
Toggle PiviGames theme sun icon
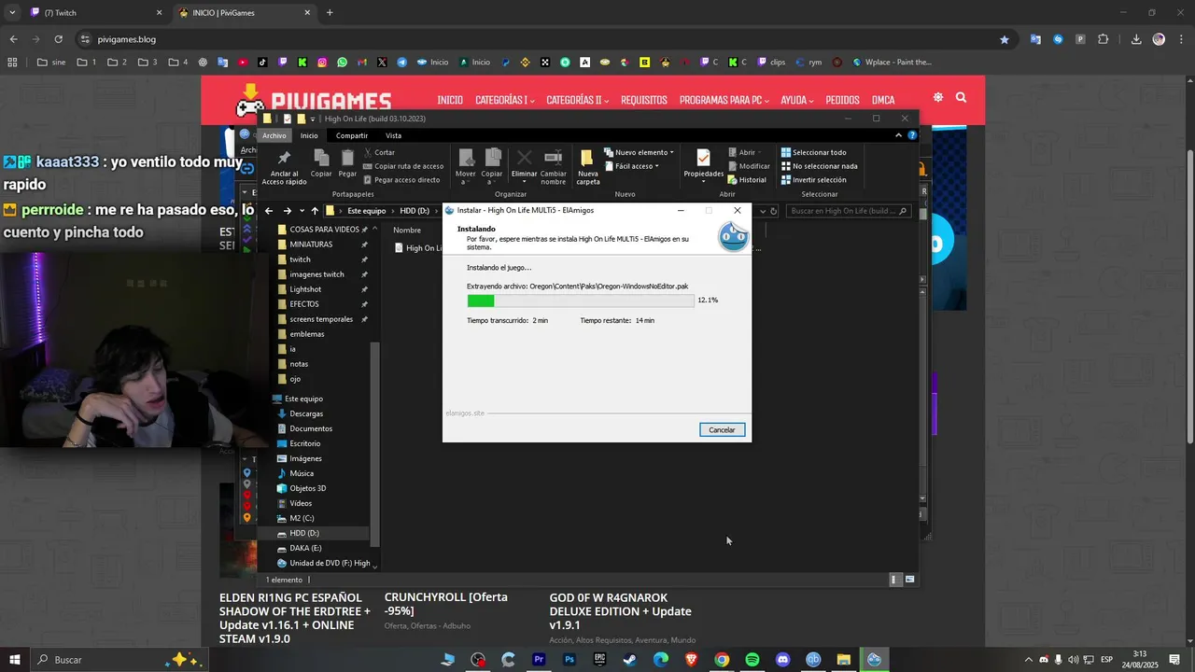coord(938,97)
